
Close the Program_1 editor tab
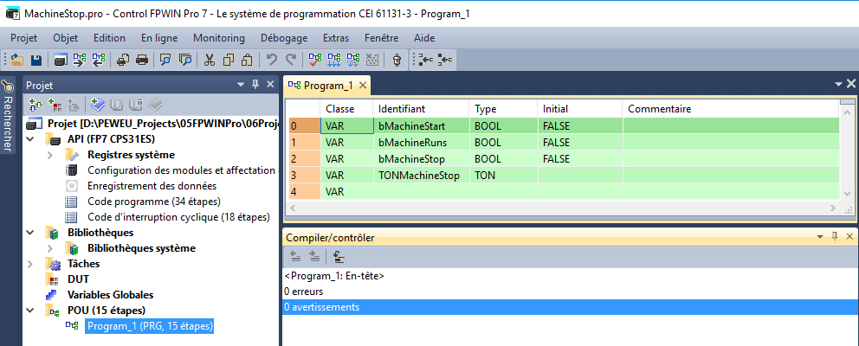[x=363, y=85]
